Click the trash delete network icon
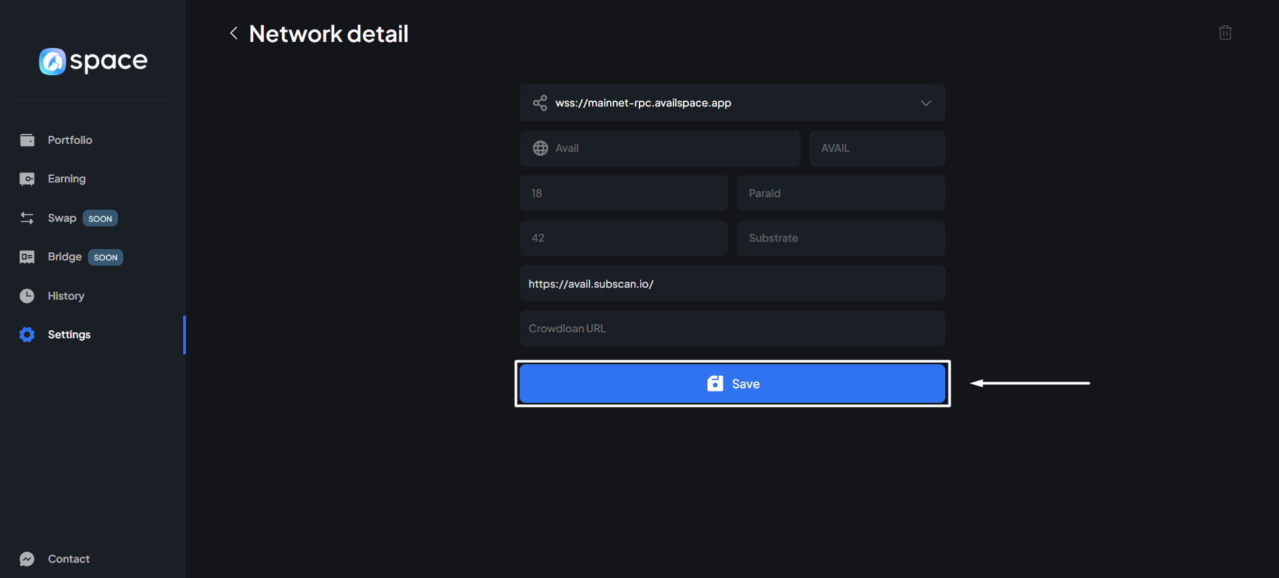1279x578 pixels. pos(1224,33)
